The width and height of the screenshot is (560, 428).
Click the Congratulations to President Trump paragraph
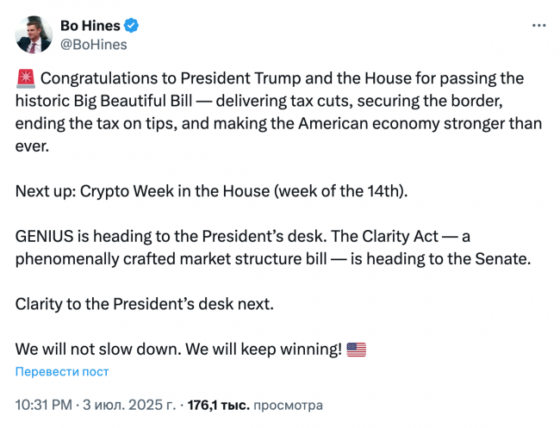pyautogui.click(x=278, y=112)
